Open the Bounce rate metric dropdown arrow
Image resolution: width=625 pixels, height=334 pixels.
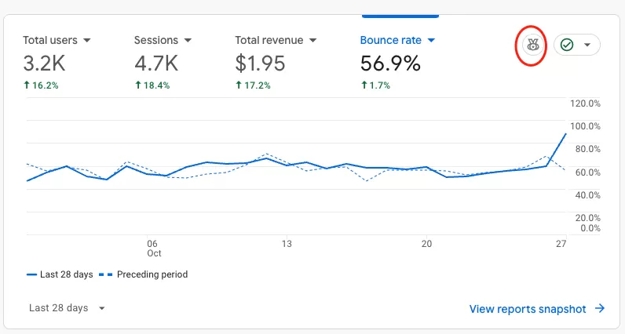click(431, 40)
